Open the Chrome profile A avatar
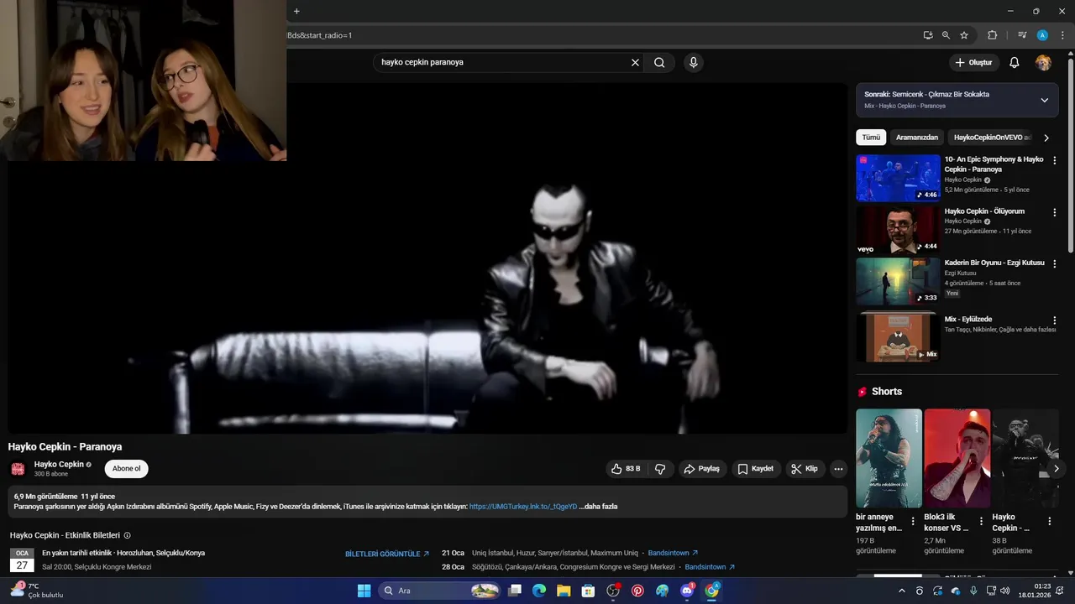This screenshot has width=1075, height=604. pyautogui.click(x=1042, y=35)
